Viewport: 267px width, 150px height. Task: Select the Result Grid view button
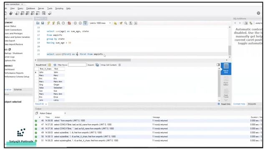(226, 69)
